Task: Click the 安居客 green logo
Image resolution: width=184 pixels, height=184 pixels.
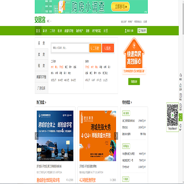Action: coord(40,20)
